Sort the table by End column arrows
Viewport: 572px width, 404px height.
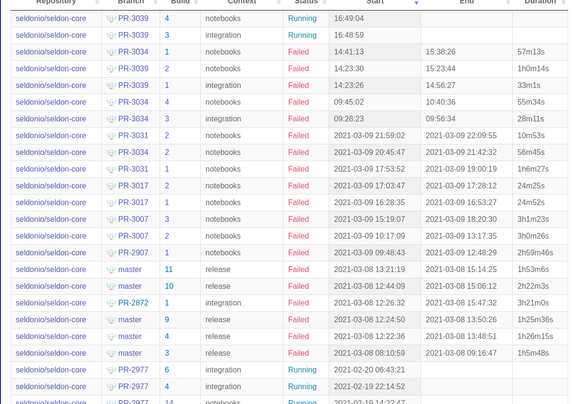508,2
